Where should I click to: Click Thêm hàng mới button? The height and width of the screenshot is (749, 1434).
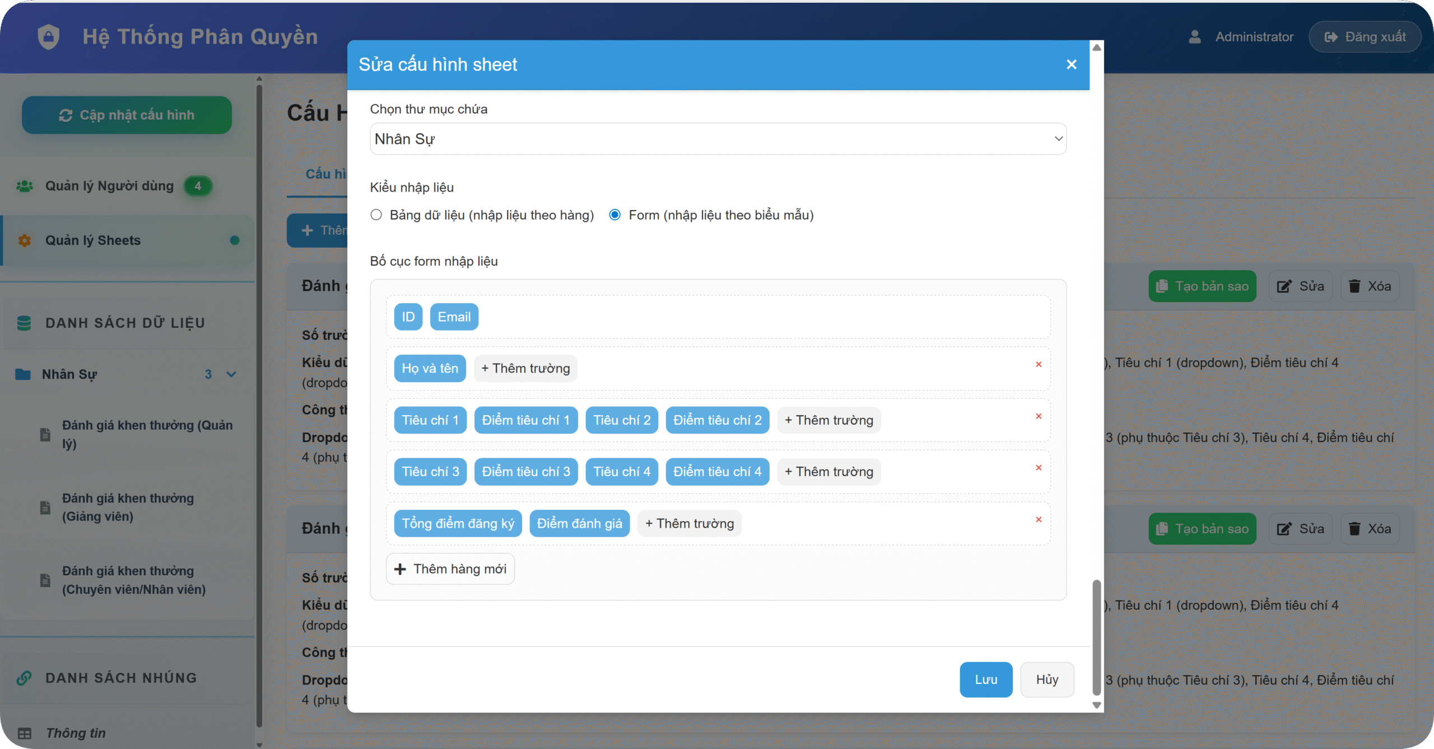[x=450, y=569]
